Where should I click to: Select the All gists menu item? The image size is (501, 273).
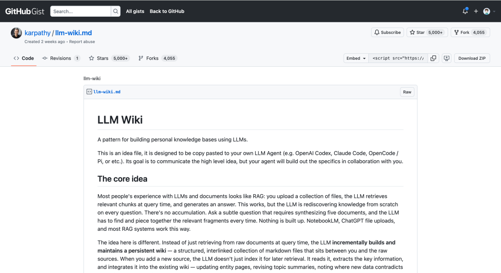135,11
